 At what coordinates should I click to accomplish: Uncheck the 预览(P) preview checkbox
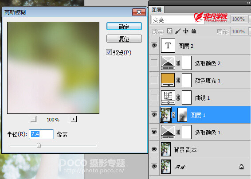pos(109,52)
